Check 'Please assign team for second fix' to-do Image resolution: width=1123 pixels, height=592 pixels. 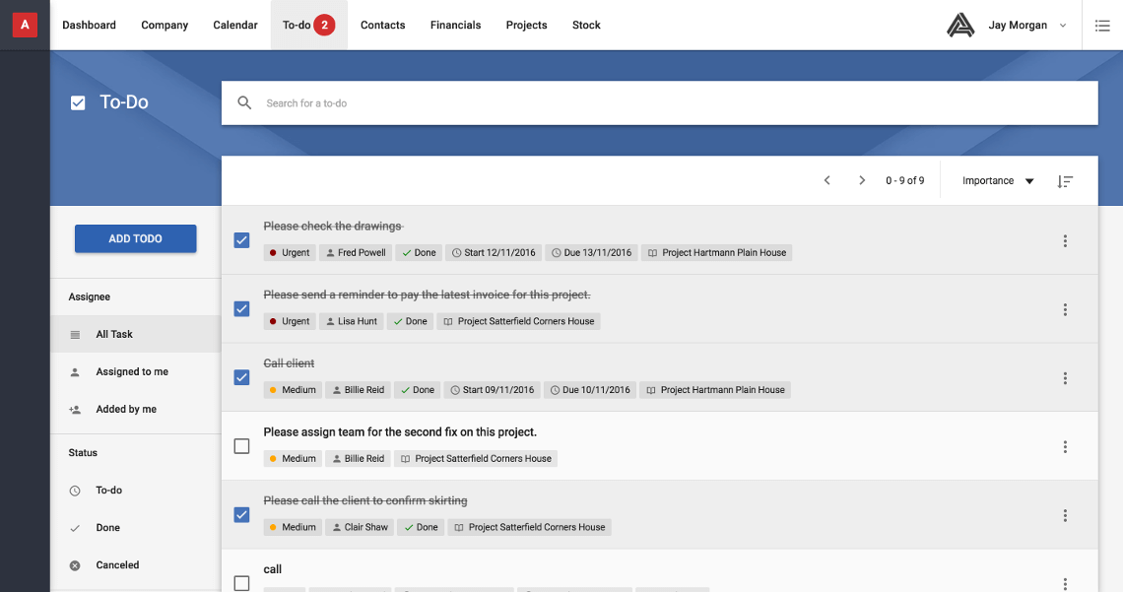(242, 446)
